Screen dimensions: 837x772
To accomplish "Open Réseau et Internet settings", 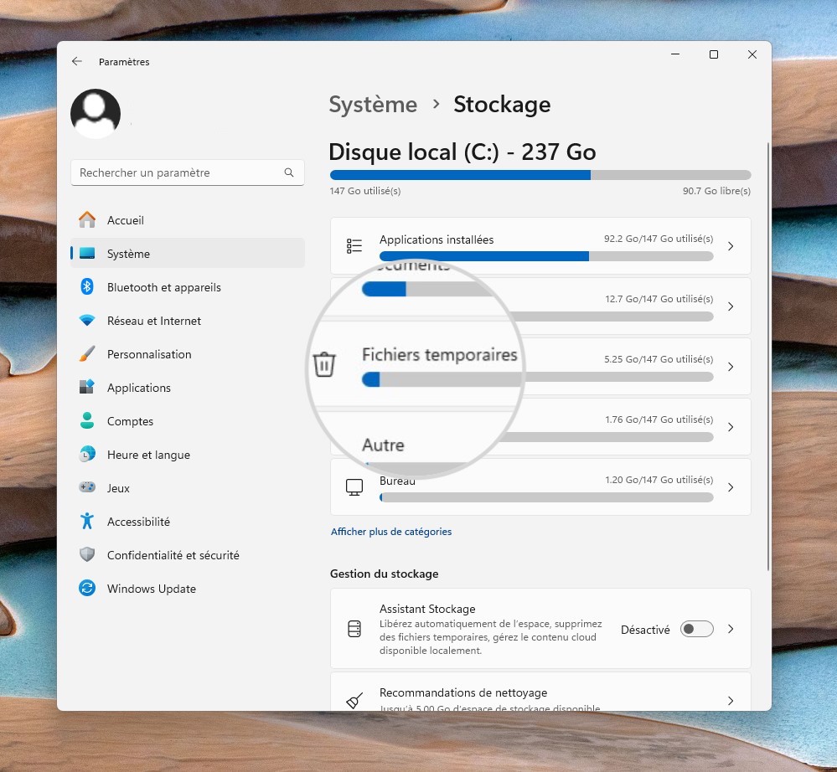I will click(x=188, y=320).
